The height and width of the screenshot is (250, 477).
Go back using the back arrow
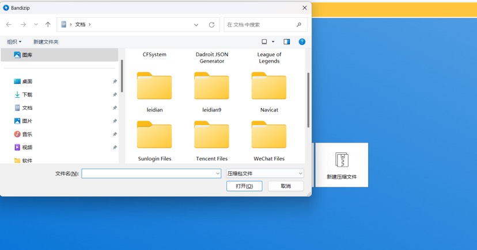tap(9, 25)
